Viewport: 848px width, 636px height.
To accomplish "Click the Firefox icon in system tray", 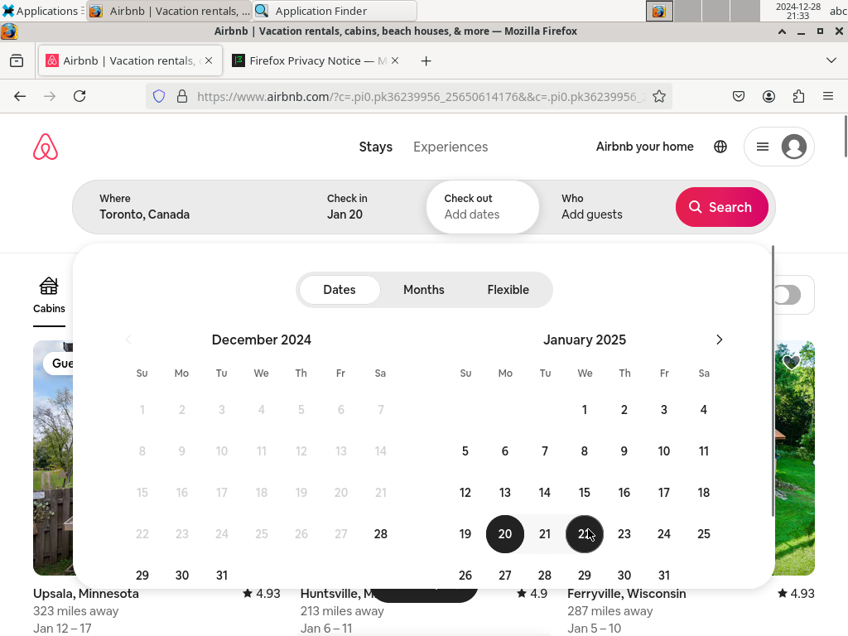I will (x=658, y=11).
